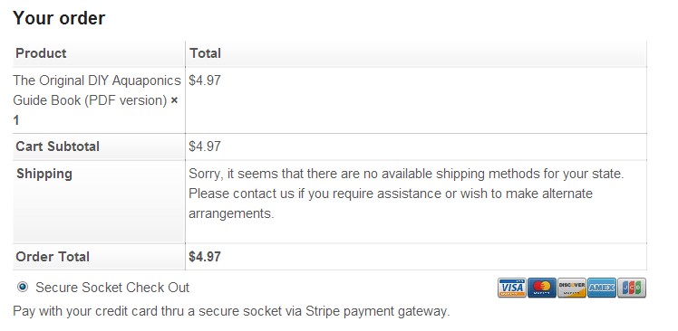
Task: Click the Visa card icon
Action: click(511, 288)
